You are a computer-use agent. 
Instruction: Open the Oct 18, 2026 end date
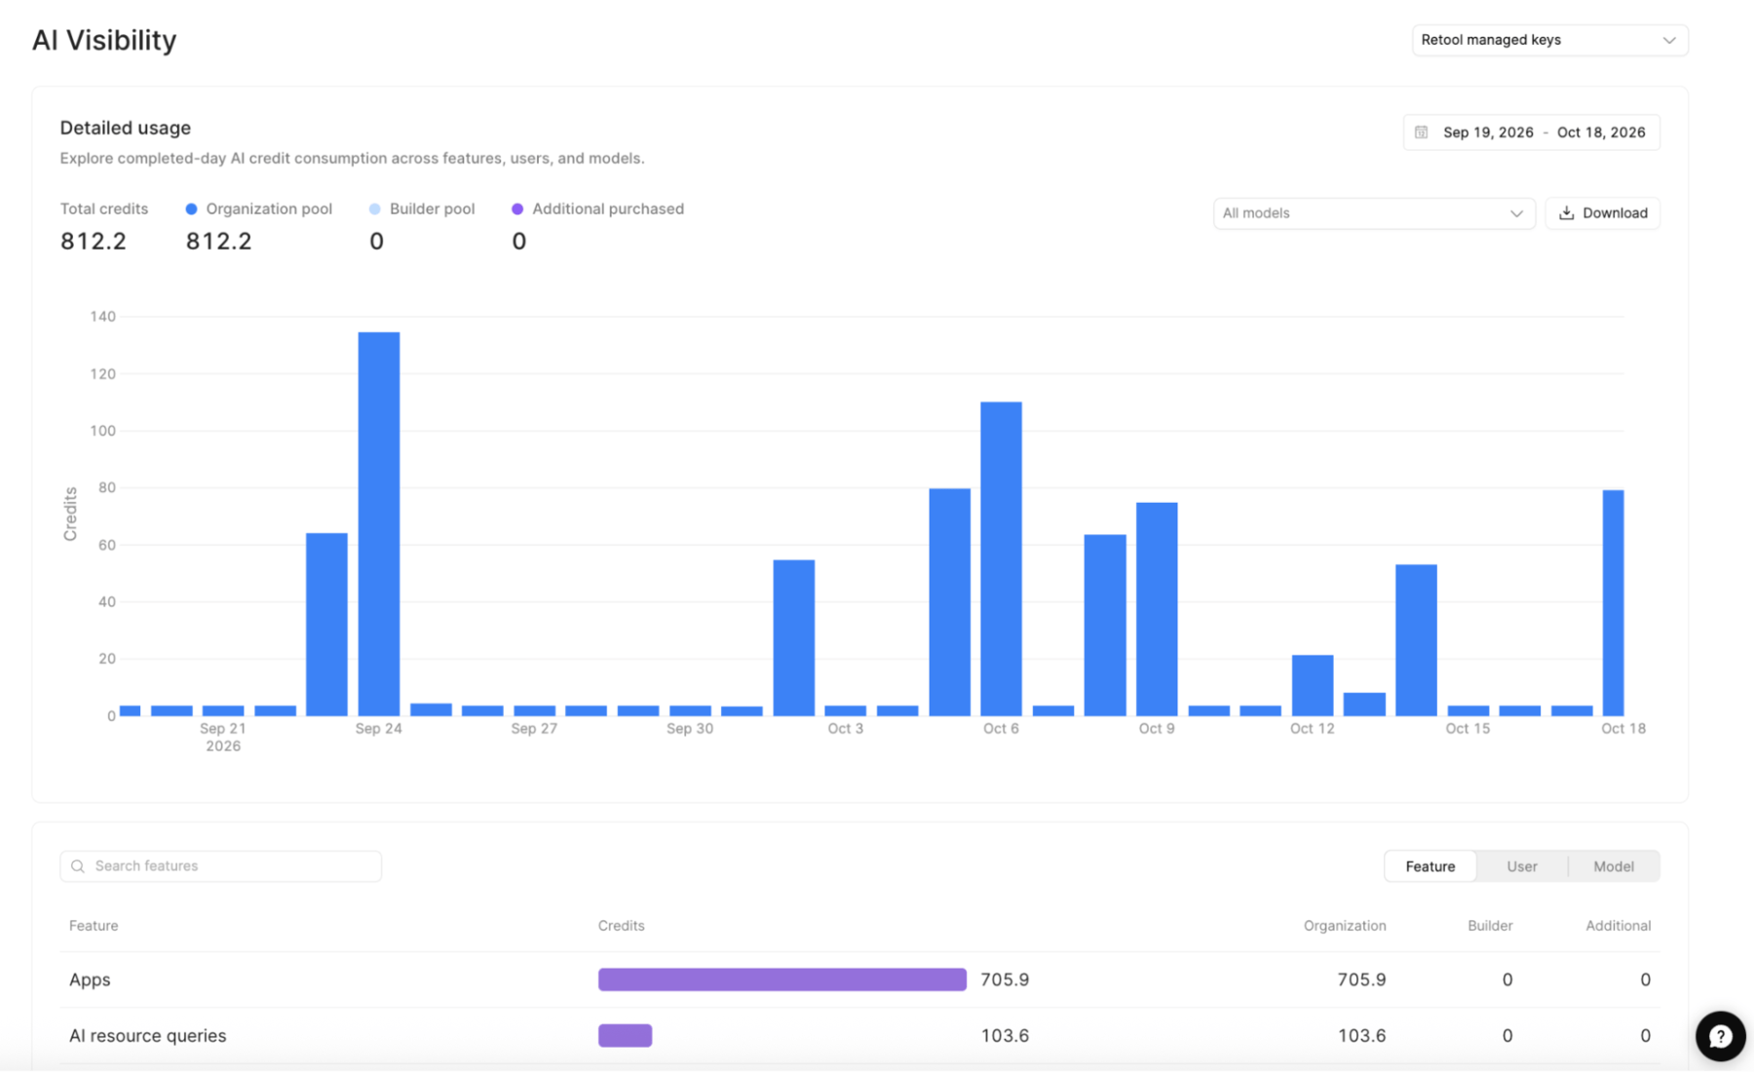(1601, 133)
